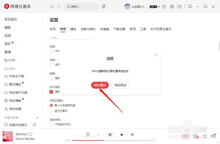Open 私人FM in the sidebar

pos(10,60)
